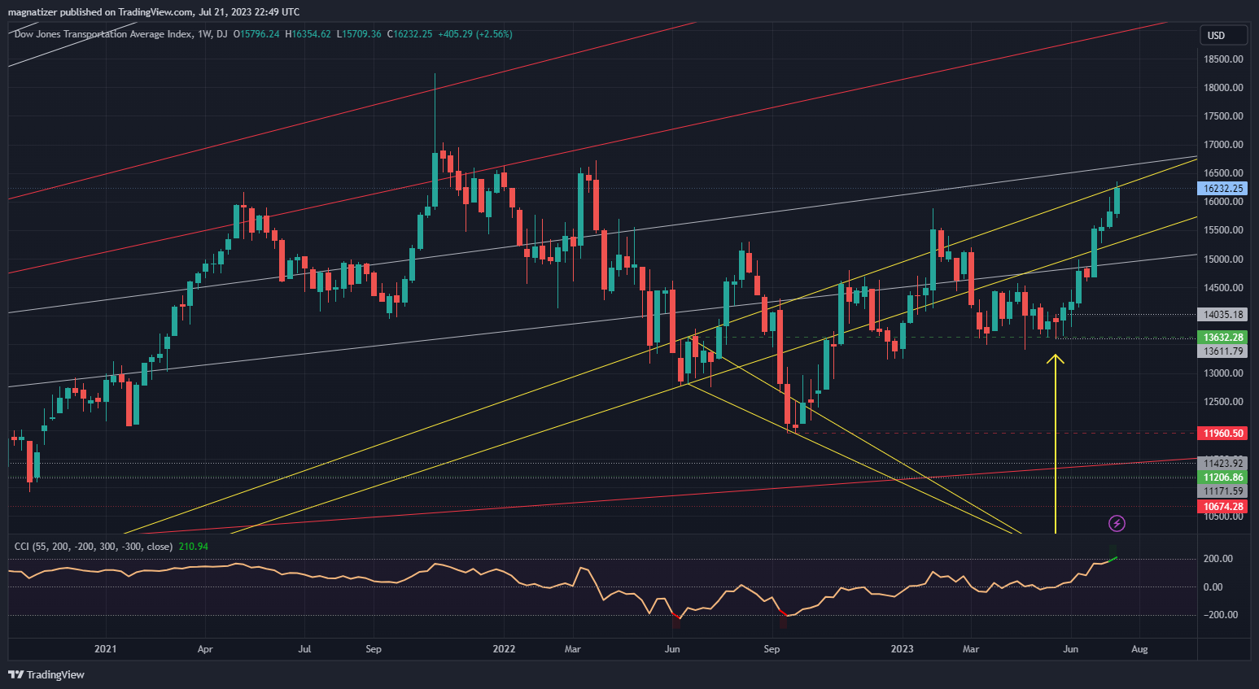Click 18000.00 on the price scale
This screenshot has height=689, width=1259.
pyautogui.click(x=1223, y=88)
